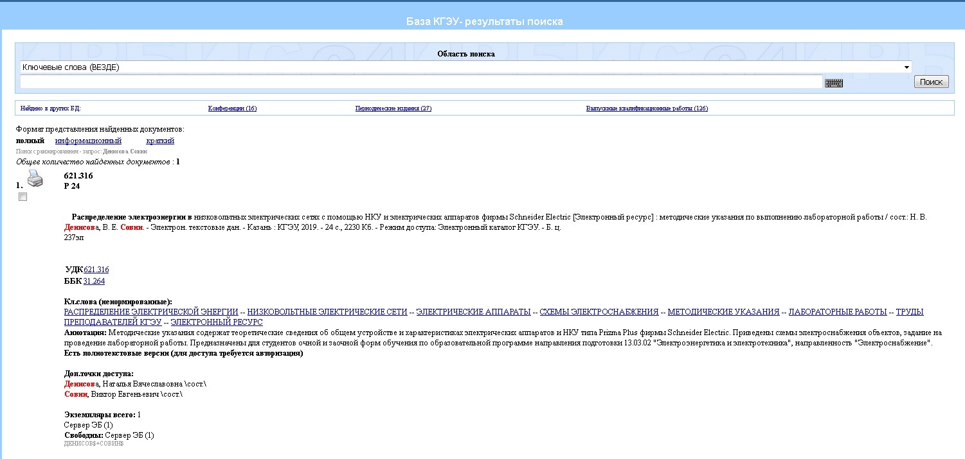This screenshot has width=965, height=459.
Task: Select keyword ЭЛЕКТРОННЫЙ РЕСУРС
Action: coord(217,322)
